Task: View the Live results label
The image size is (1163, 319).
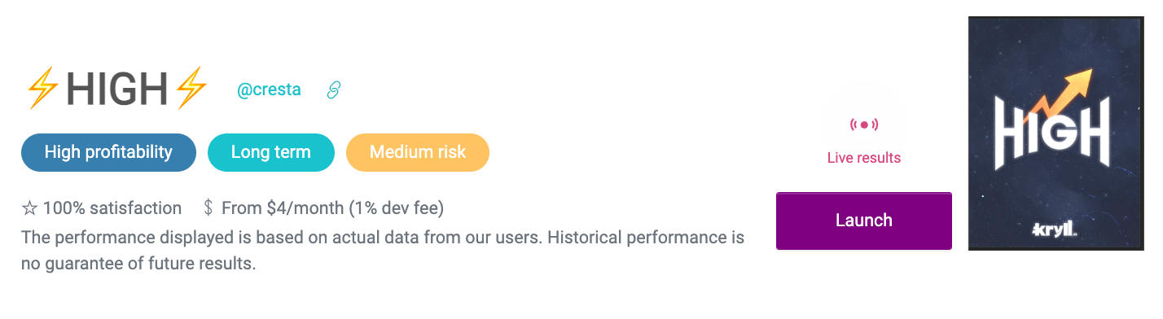Action: click(x=864, y=158)
